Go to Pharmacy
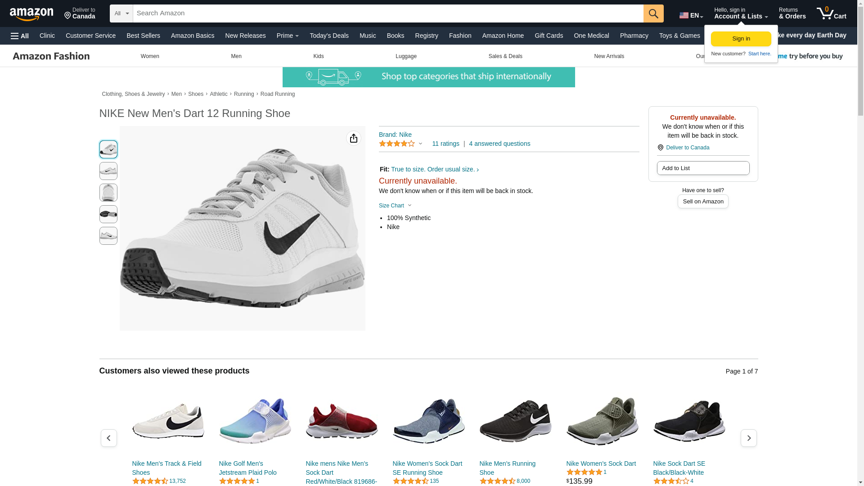The width and height of the screenshot is (864, 486). point(634,36)
